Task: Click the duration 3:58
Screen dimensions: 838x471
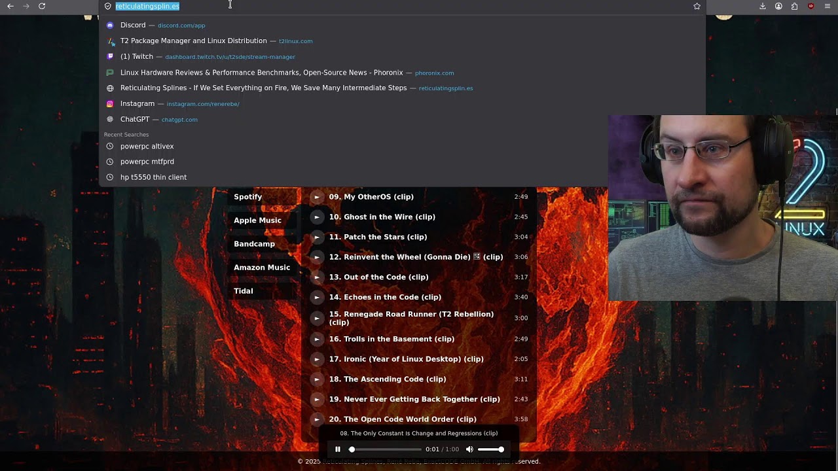Action: (x=521, y=419)
